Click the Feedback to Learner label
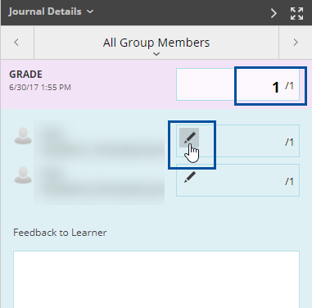The width and height of the screenshot is (312, 308). (60, 233)
